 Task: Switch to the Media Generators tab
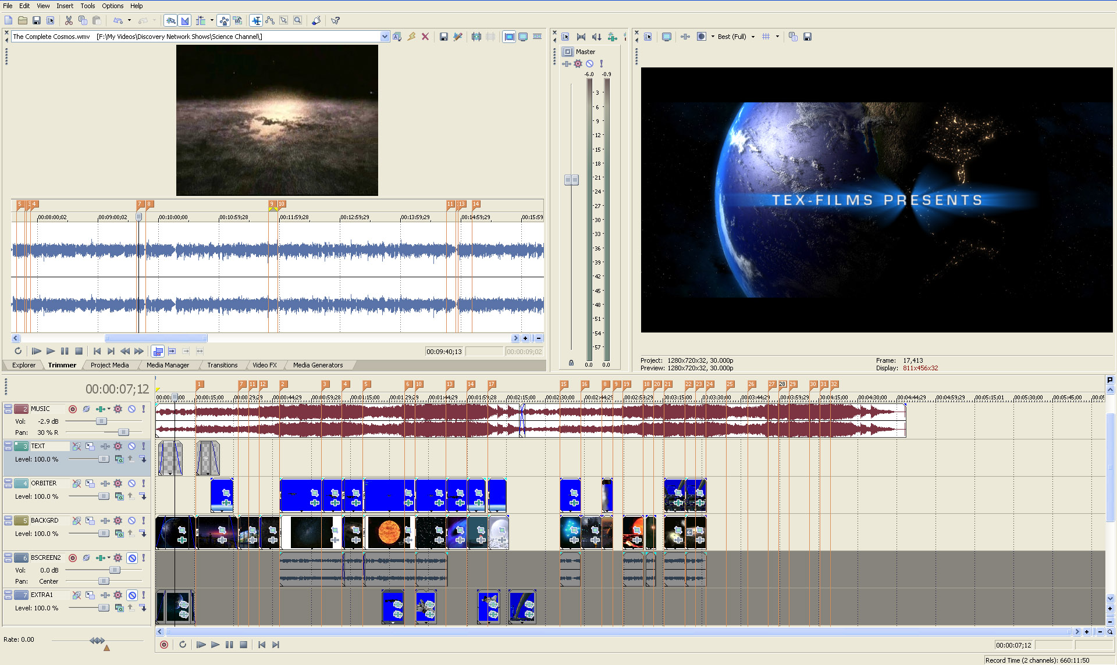[318, 366]
